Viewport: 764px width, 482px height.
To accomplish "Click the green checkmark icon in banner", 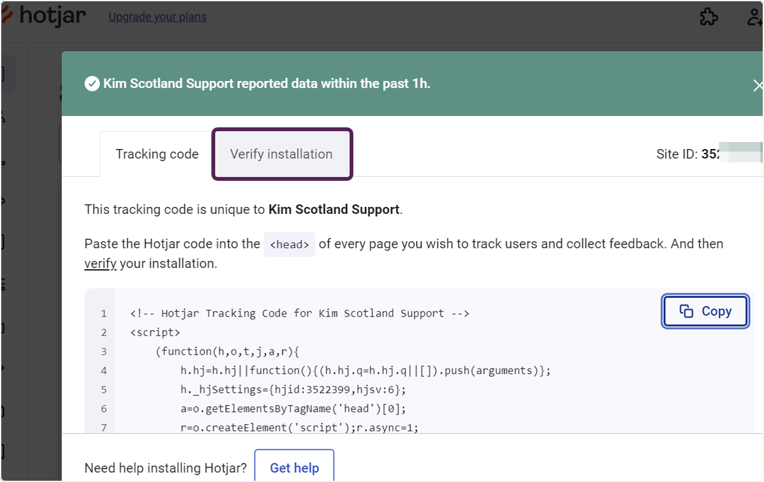I will 92,84.
